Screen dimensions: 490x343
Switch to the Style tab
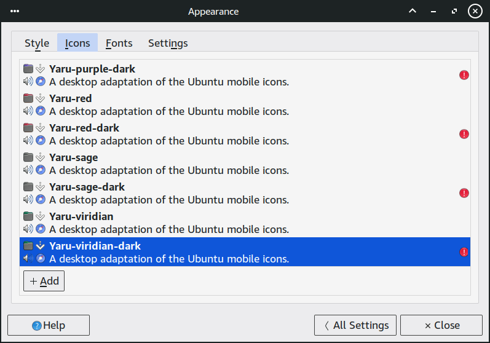tap(37, 43)
